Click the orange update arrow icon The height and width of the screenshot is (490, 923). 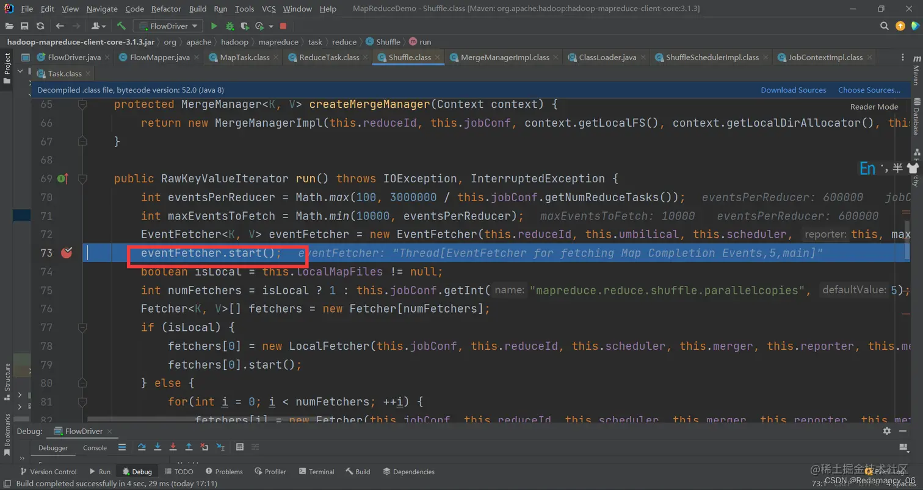[900, 26]
